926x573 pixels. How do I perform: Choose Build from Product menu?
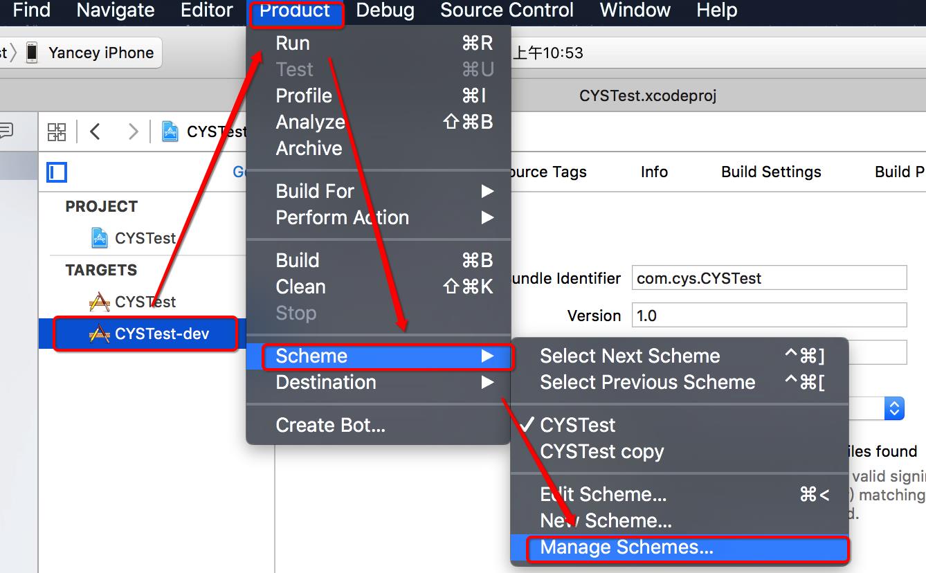click(x=379, y=260)
